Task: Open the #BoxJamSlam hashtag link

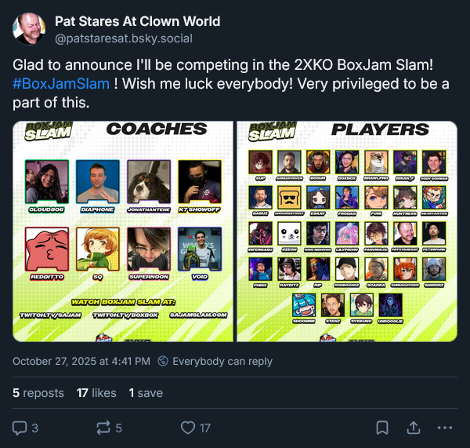Action: [x=61, y=84]
